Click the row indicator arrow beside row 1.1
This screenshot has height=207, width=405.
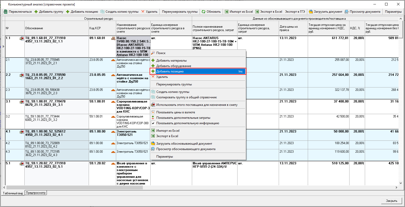tap(3, 47)
